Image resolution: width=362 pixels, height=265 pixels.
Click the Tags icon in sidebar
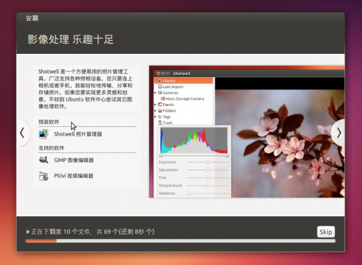pyautogui.click(x=160, y=117)
